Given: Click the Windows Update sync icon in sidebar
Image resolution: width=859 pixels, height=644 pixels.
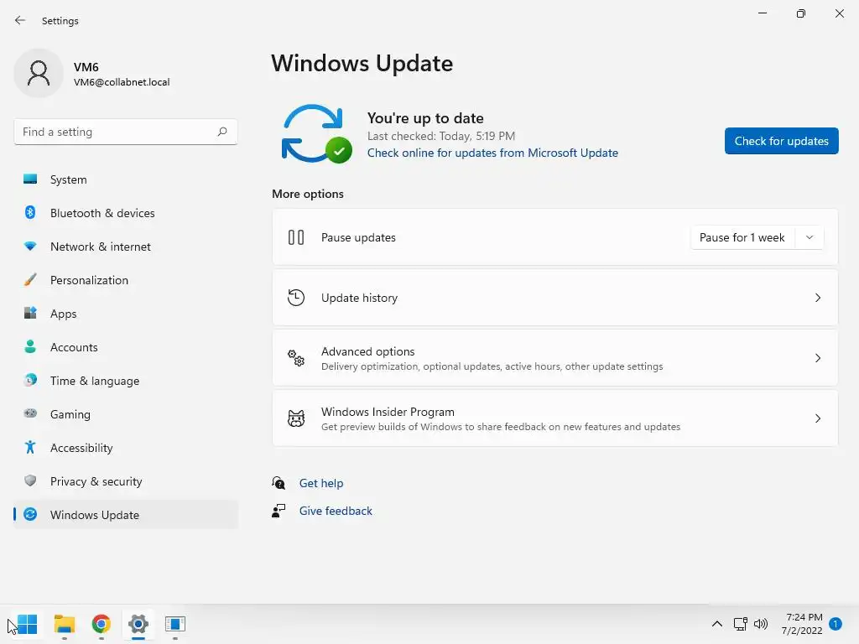Looking at the screenshot, I should point(30,514).
